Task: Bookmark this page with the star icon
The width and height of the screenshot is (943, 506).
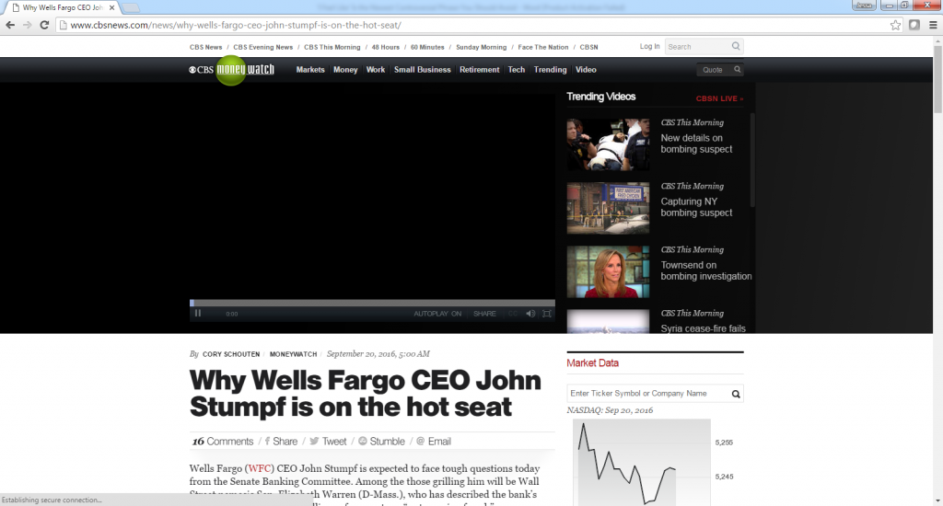Action: coord(895,25)
